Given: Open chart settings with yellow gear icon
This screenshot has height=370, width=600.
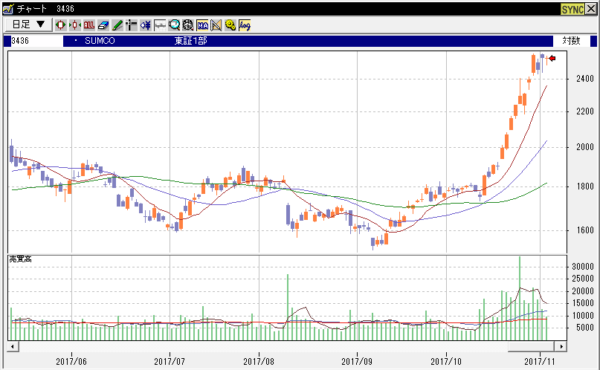Looking at the screenshot, I should click(230, 25).
